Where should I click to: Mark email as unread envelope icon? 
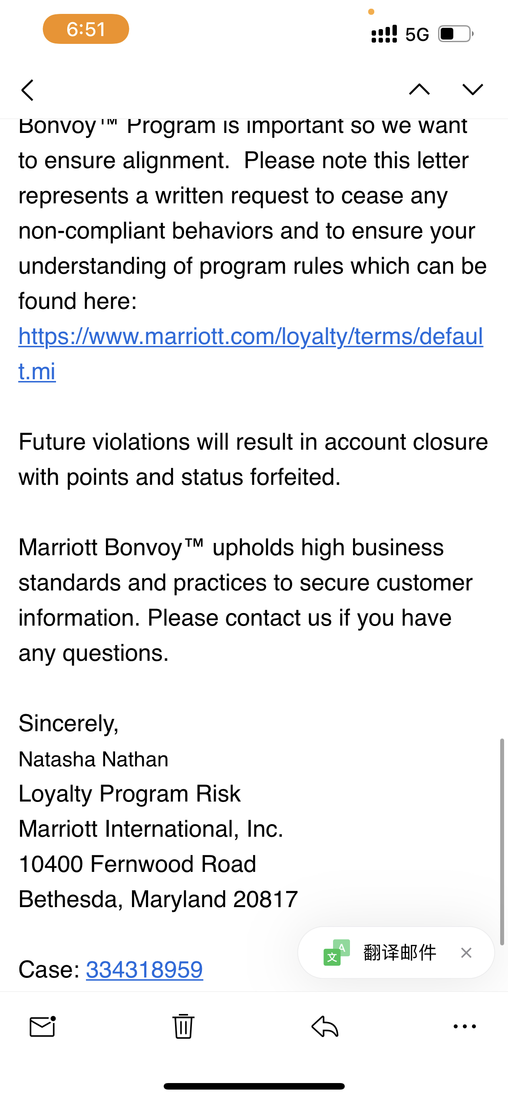pyautogui.click(x=43, y=1027)
